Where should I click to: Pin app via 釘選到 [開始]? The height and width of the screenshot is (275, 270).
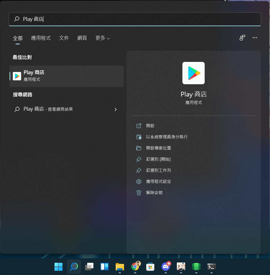(158, 159)
